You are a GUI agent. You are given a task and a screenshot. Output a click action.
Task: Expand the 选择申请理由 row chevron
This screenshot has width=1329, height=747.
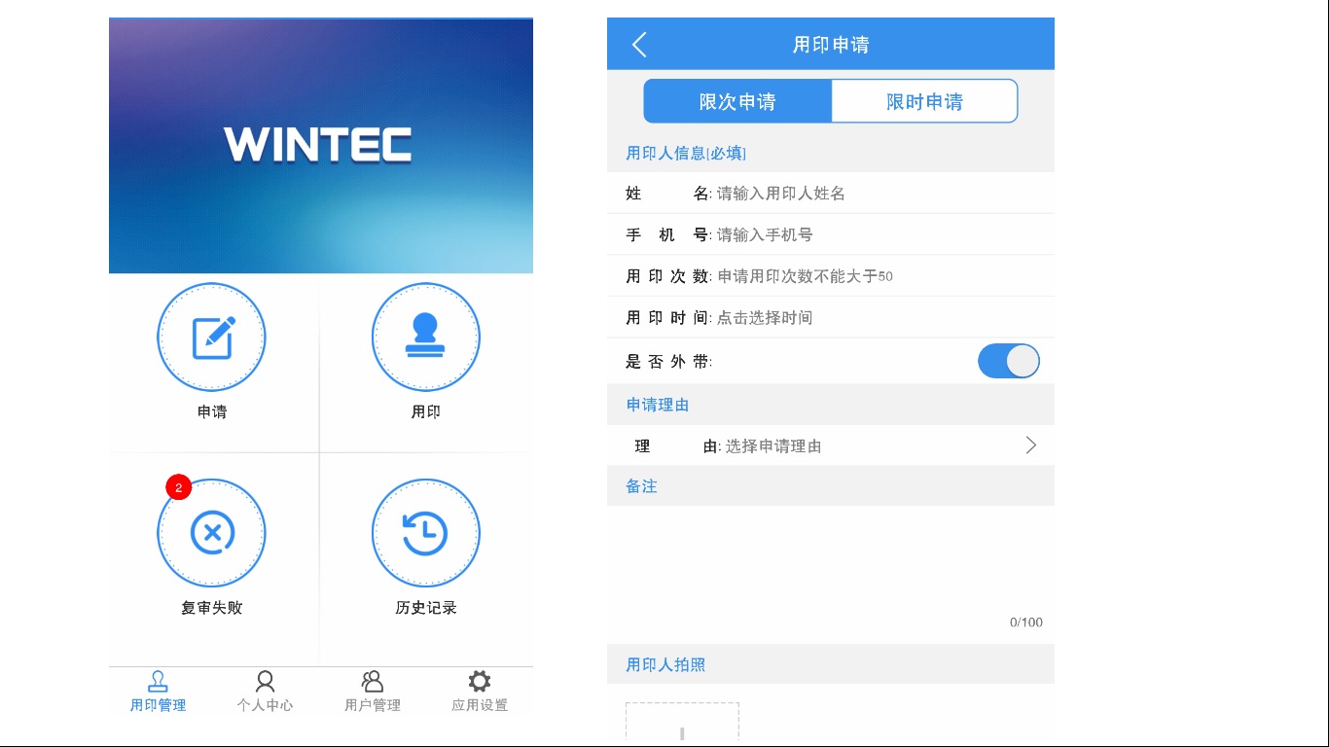coord(1031,445)
